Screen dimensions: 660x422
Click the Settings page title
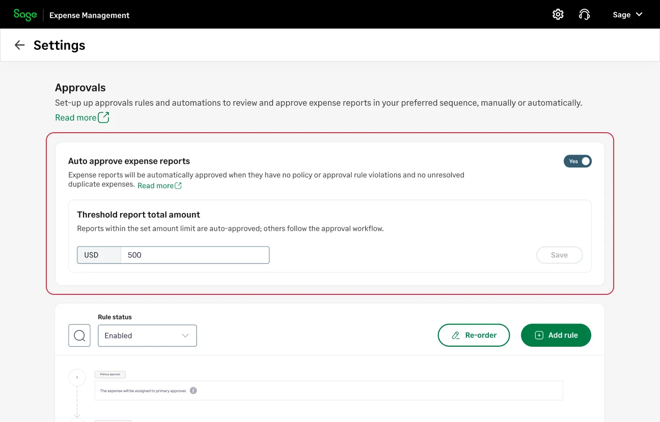60,45
